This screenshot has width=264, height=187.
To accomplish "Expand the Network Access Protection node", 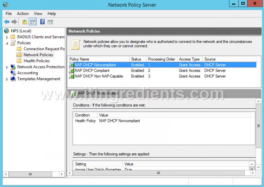I will pyautogui.click(x=7, y=67).
